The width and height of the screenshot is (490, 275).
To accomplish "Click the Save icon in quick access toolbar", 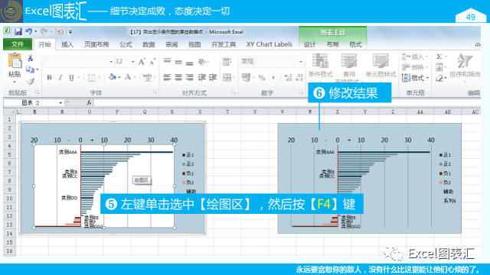I will [x=18, y=31].
